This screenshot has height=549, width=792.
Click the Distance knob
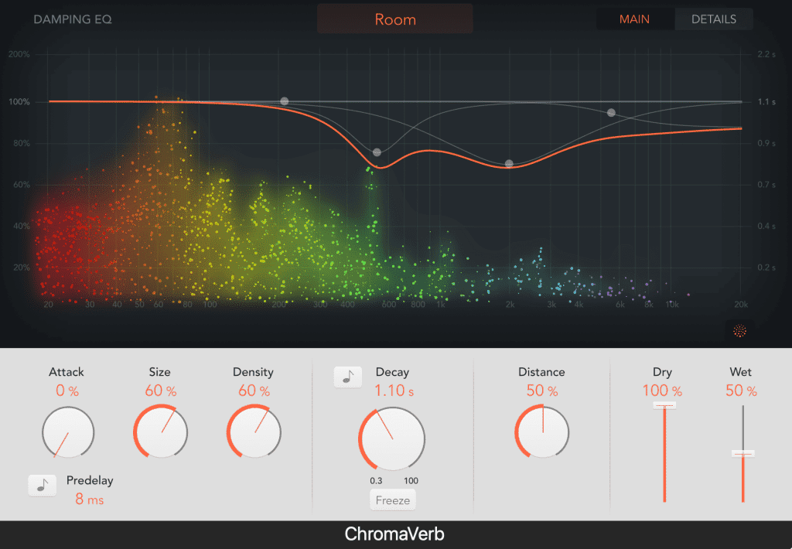tap(542, 432)
